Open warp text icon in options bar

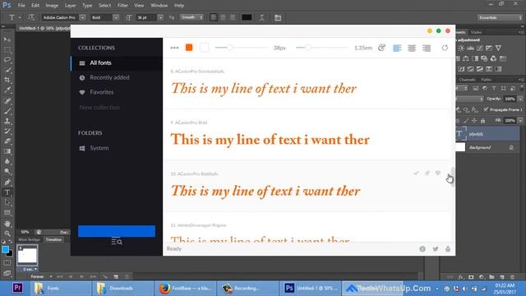(x=261, y=17)
